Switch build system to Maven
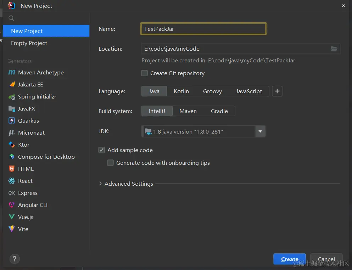This screenshot has width=352, height=270. (188, 111)
